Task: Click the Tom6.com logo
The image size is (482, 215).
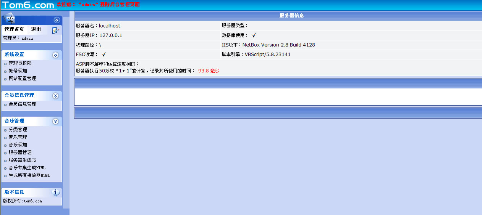Action: tap(27, 5)
